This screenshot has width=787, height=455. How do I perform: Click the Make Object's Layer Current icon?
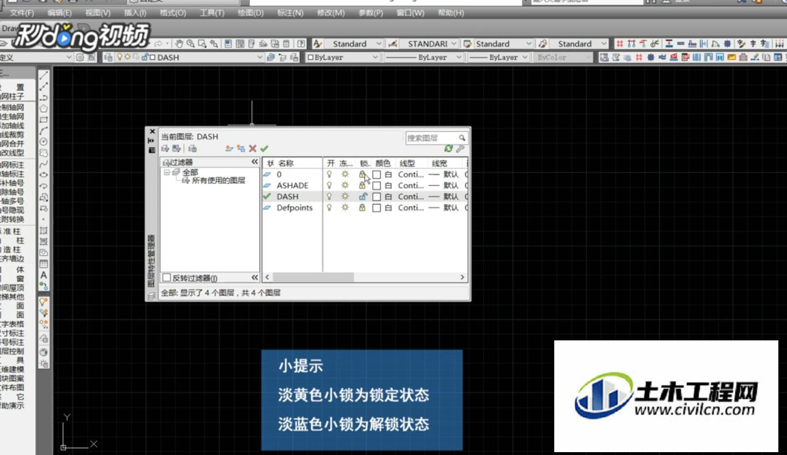[271, 57]
